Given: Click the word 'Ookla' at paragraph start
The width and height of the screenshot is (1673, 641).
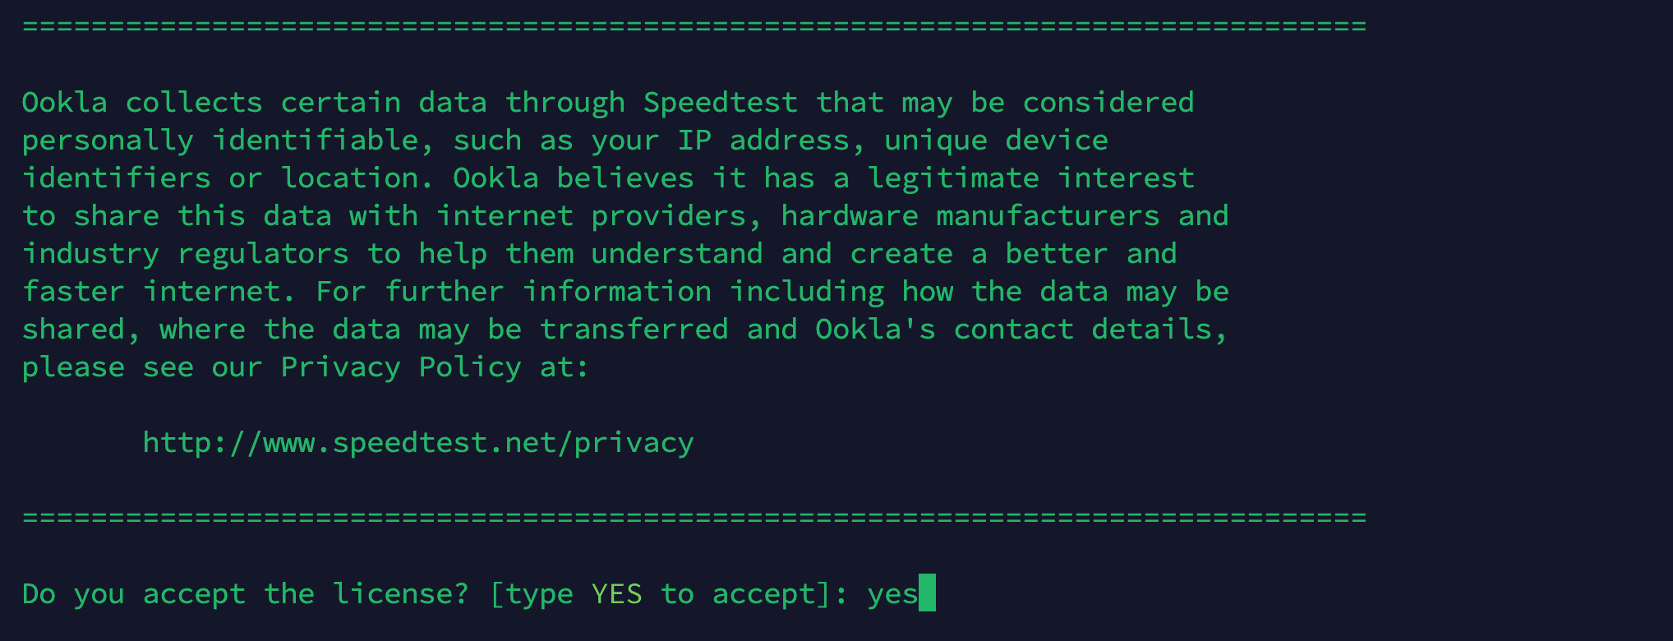Looking at the screenshot, I should [65, 102].
